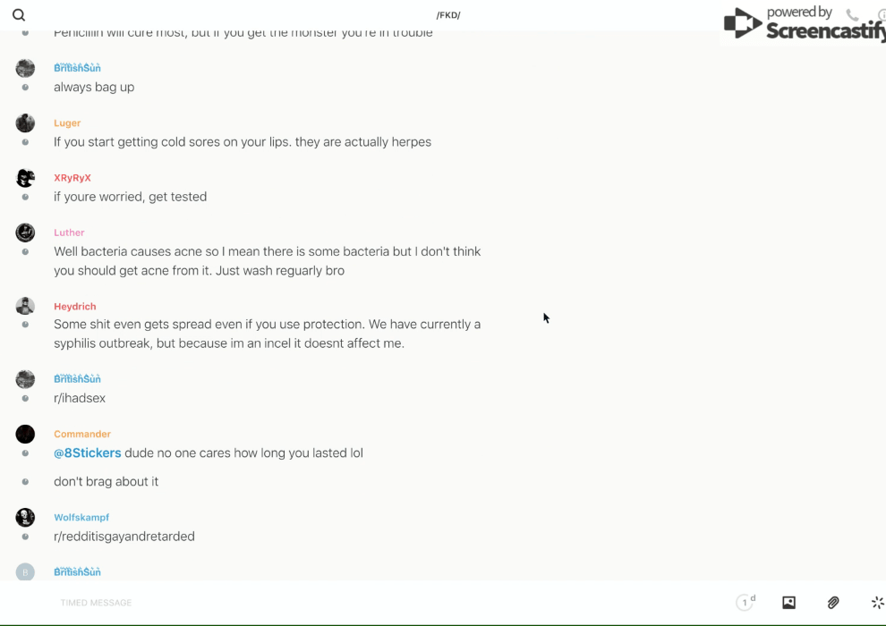Click the Commander username
Viewport: 886px width, 626px height.
[x=82, y=435]
